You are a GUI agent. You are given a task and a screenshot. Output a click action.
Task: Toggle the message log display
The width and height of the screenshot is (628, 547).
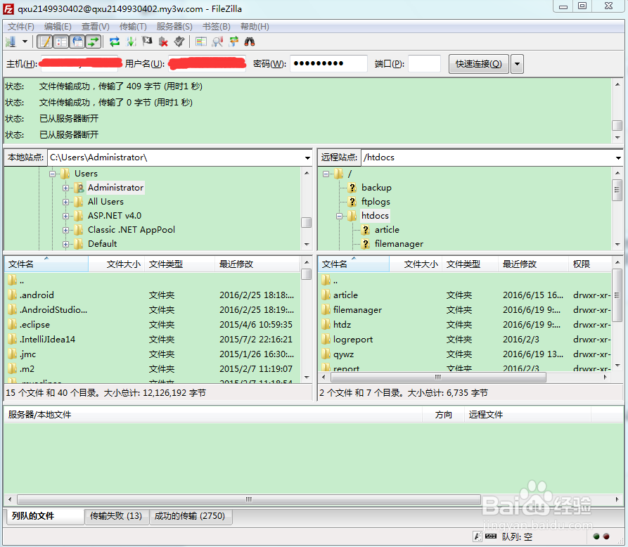pyautogui.click(x=44, y=41)
